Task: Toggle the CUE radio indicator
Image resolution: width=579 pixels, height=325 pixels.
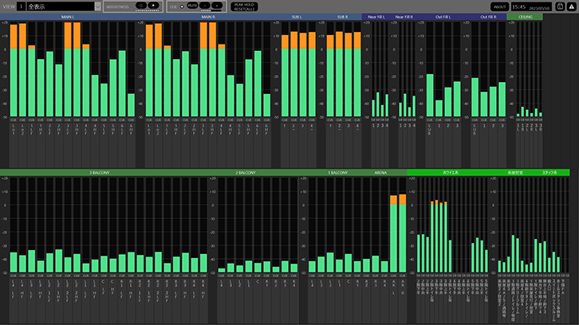Action: click(x=182, y=6)
